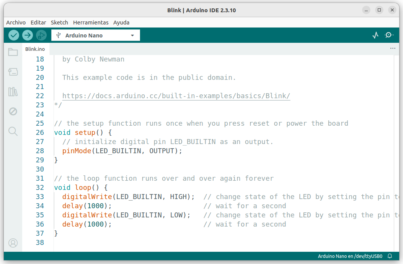The image size is (403, 264).
Task: Follow the docs.arduino.cc Blink link
Action: (x=176, y=96)
